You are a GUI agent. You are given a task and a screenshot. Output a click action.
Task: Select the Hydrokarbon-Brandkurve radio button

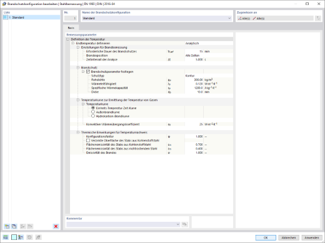[93, 116]
